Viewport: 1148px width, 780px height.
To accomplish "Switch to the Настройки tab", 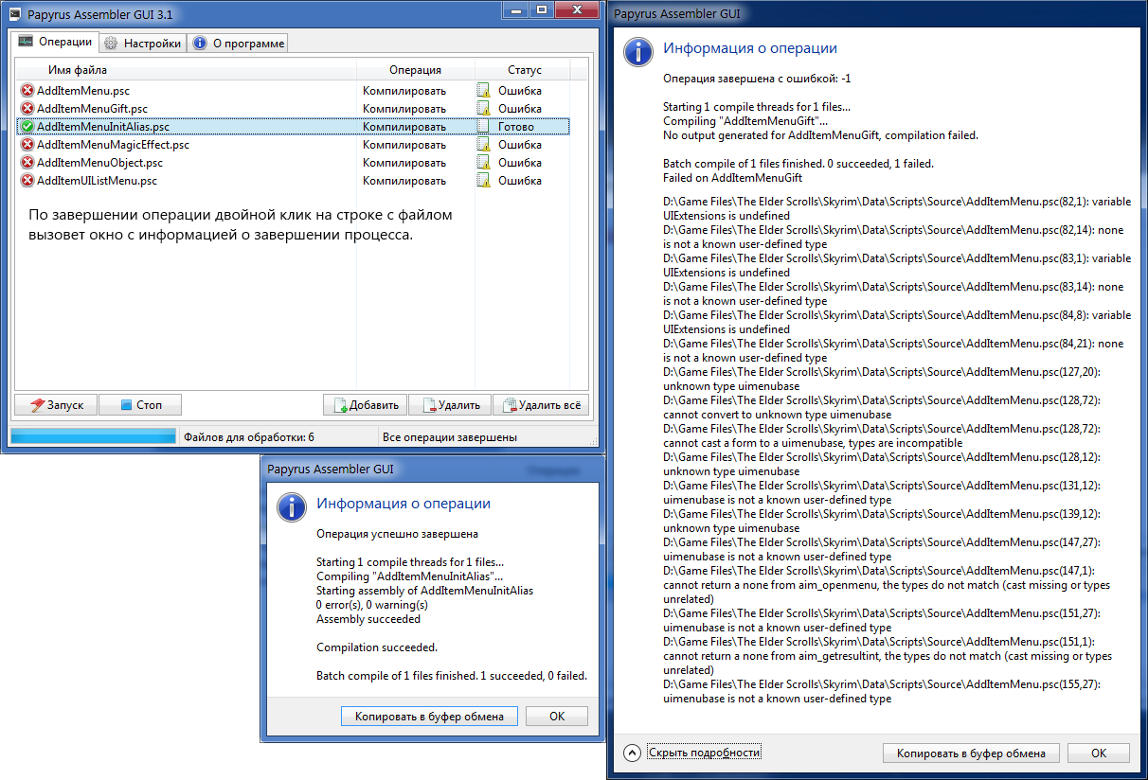I will point(142,43).
